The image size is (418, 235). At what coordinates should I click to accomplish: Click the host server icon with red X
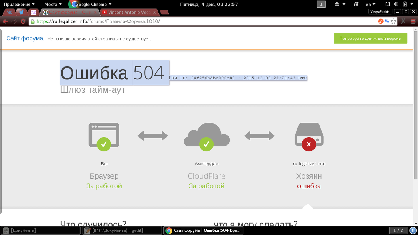pyautogui.click(x=309, y=137)
